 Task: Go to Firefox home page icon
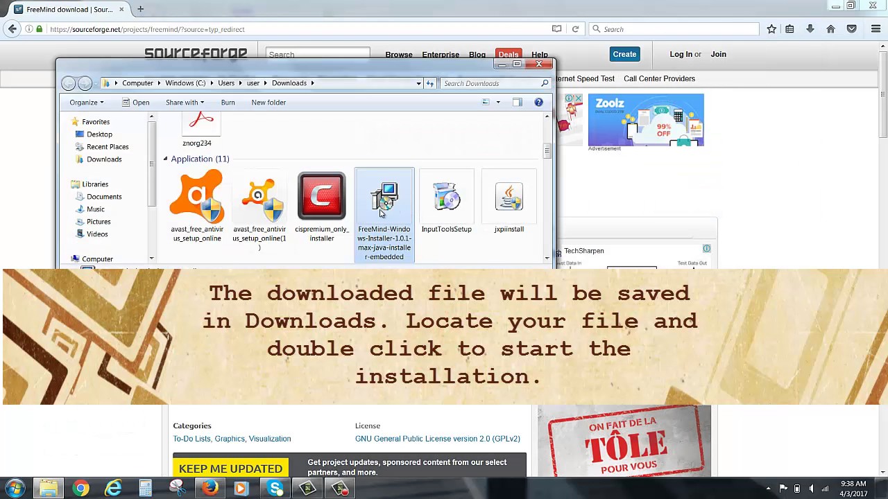830,29
